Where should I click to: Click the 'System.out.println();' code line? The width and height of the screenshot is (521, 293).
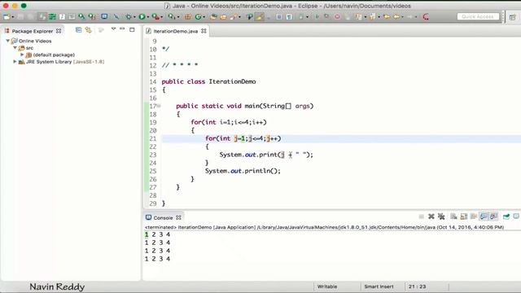[243, 171]
